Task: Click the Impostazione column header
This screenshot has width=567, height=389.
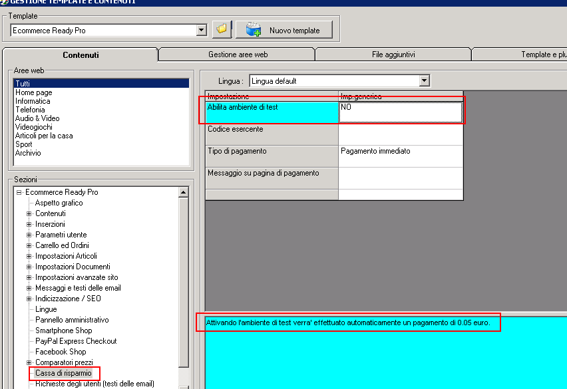Action: (272, 96)
